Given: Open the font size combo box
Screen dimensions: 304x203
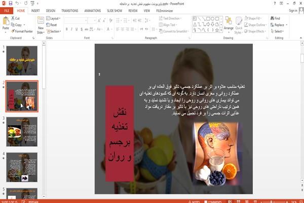Looking at the screenshot, I should tap(92, 20).
